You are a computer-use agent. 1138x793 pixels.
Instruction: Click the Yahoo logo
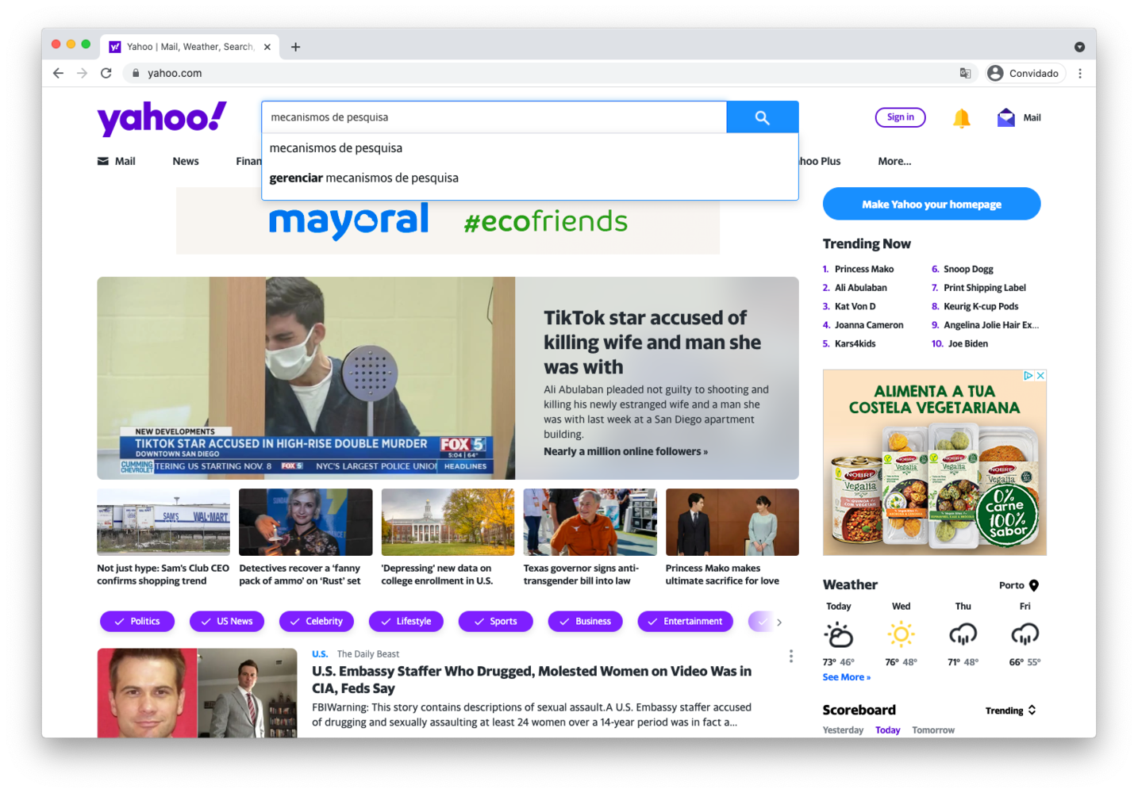click(162, 118)
